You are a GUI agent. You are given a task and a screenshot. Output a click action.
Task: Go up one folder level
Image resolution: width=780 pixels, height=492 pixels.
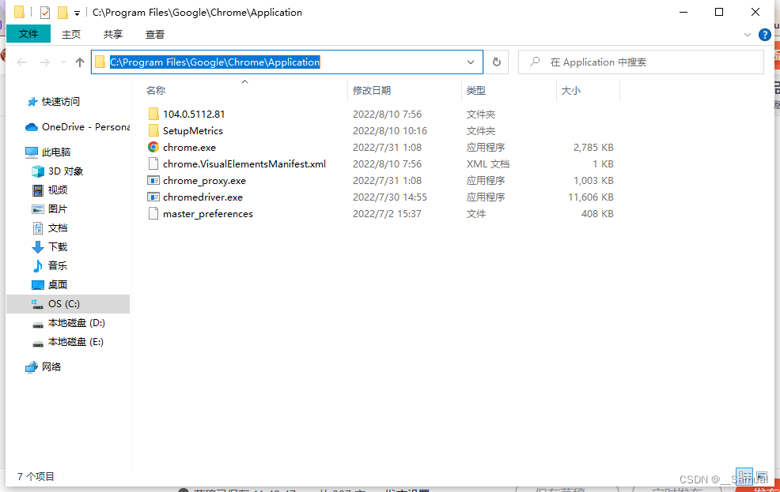(x=80, y=62)
